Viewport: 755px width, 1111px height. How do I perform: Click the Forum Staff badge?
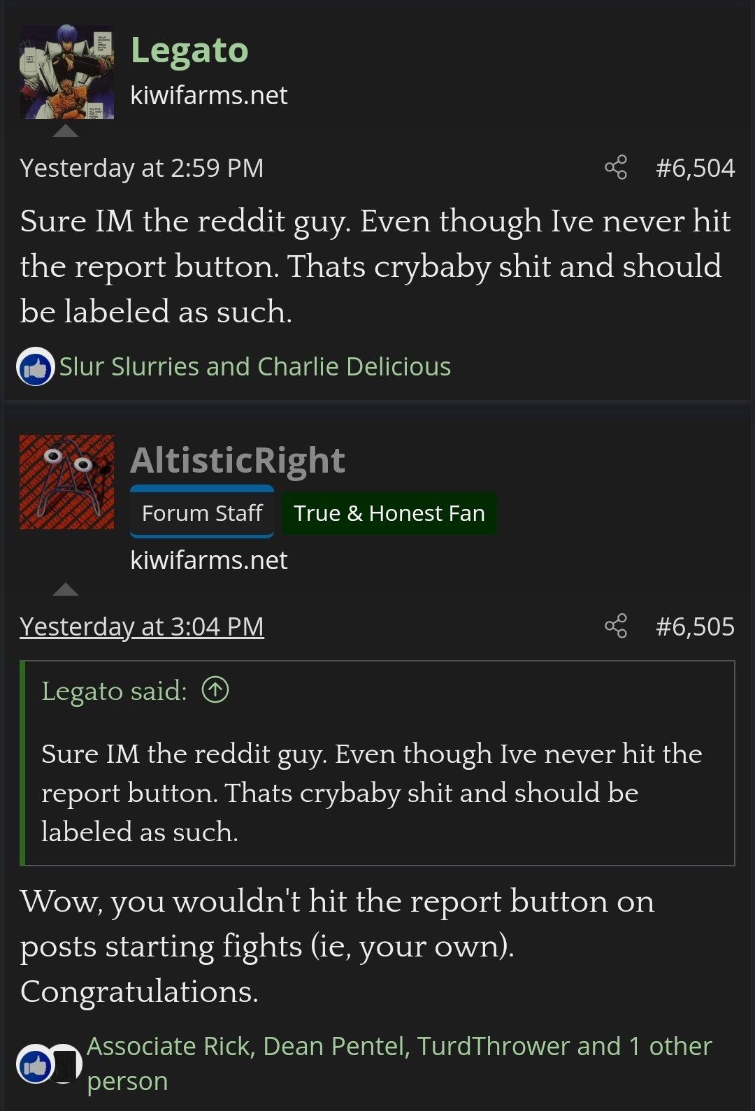(x=202, y=513)
